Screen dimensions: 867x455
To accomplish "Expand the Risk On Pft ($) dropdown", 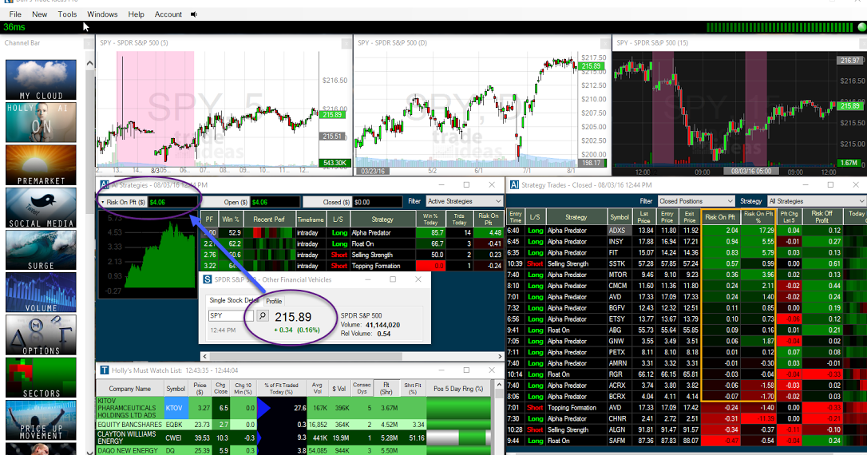I will (102, 202).
